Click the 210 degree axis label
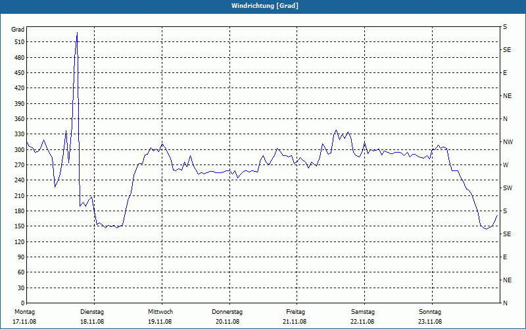This screenshot has height=329, width=526. tap(20, 195)
